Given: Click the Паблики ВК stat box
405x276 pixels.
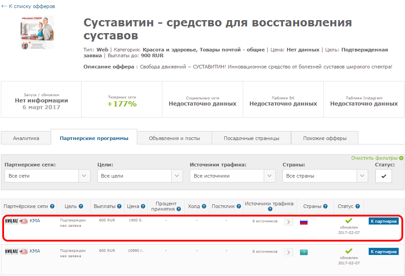Looking at the screenshot, I should coord(283,99).
